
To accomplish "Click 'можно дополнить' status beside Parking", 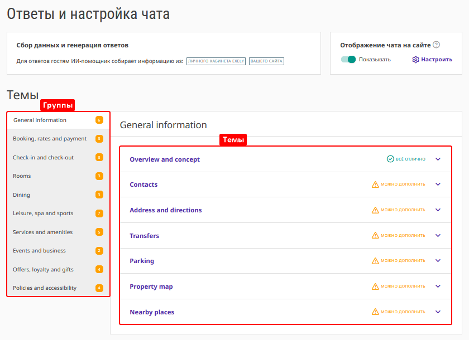I will 403,261.
